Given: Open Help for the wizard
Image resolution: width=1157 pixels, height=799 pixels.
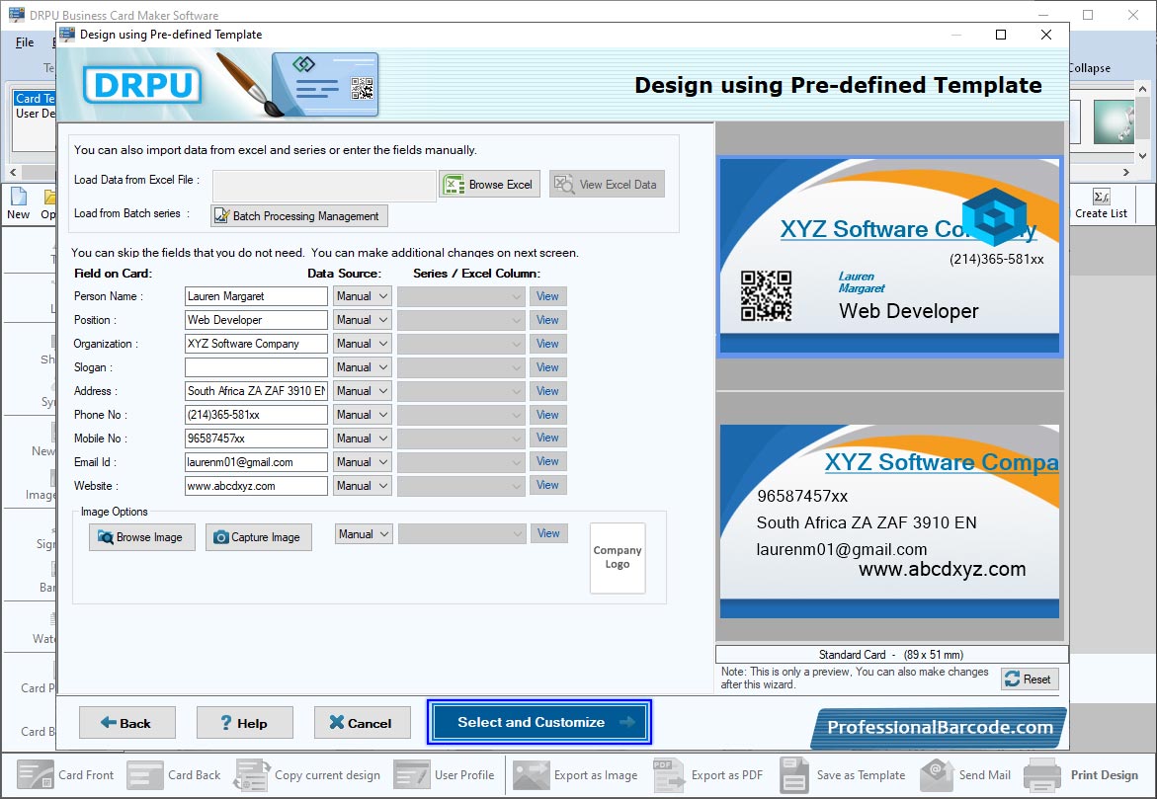Looking at the screenshot, I should (244, 723).
